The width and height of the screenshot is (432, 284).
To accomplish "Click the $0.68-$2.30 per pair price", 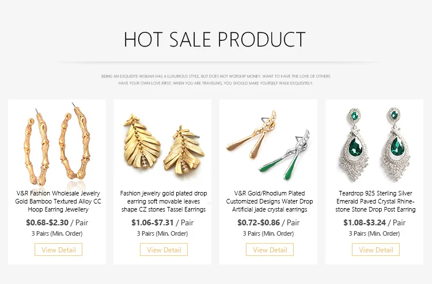I will pyautogui.click(x=57, y=222).
